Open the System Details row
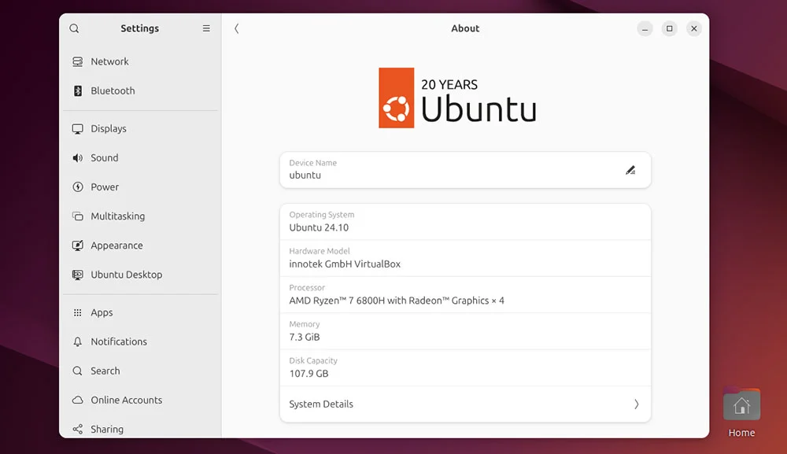The image size is (787, 454). pyautogui.click(x=465, y=404)
